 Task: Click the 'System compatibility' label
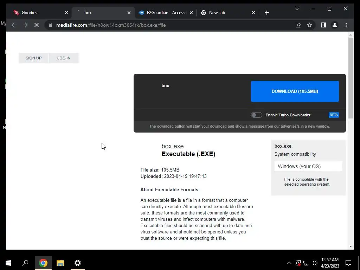click(x=295, y=154)
